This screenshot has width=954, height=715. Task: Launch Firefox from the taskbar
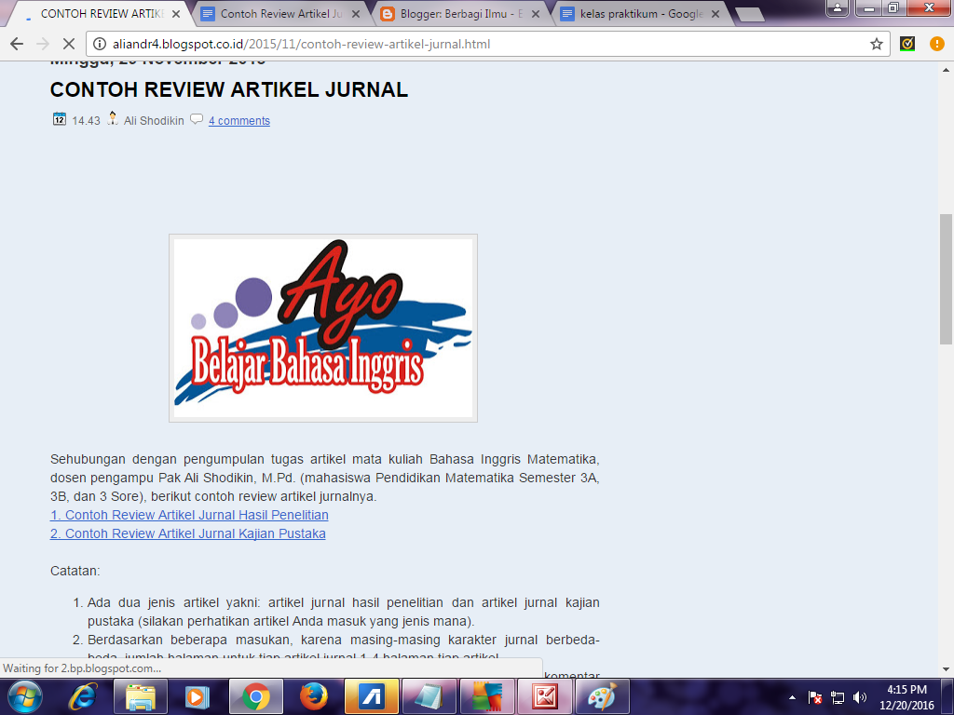tap(314, 696)
